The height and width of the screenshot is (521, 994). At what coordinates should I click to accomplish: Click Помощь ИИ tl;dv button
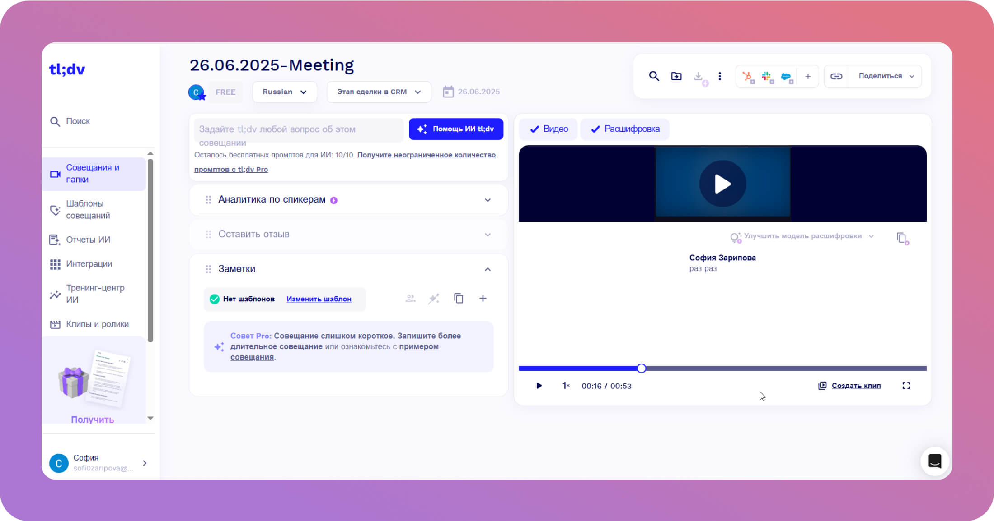click(456, 129)
